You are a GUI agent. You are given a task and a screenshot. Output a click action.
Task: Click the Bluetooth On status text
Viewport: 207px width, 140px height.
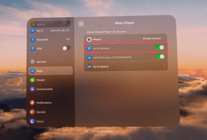click(68, 39)
